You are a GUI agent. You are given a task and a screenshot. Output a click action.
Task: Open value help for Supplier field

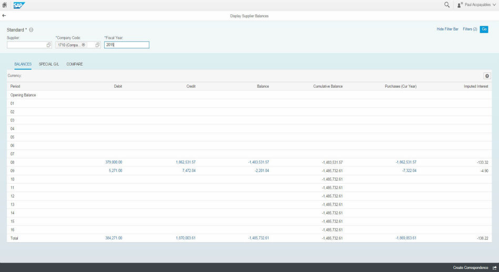click(x=48, y=45)
